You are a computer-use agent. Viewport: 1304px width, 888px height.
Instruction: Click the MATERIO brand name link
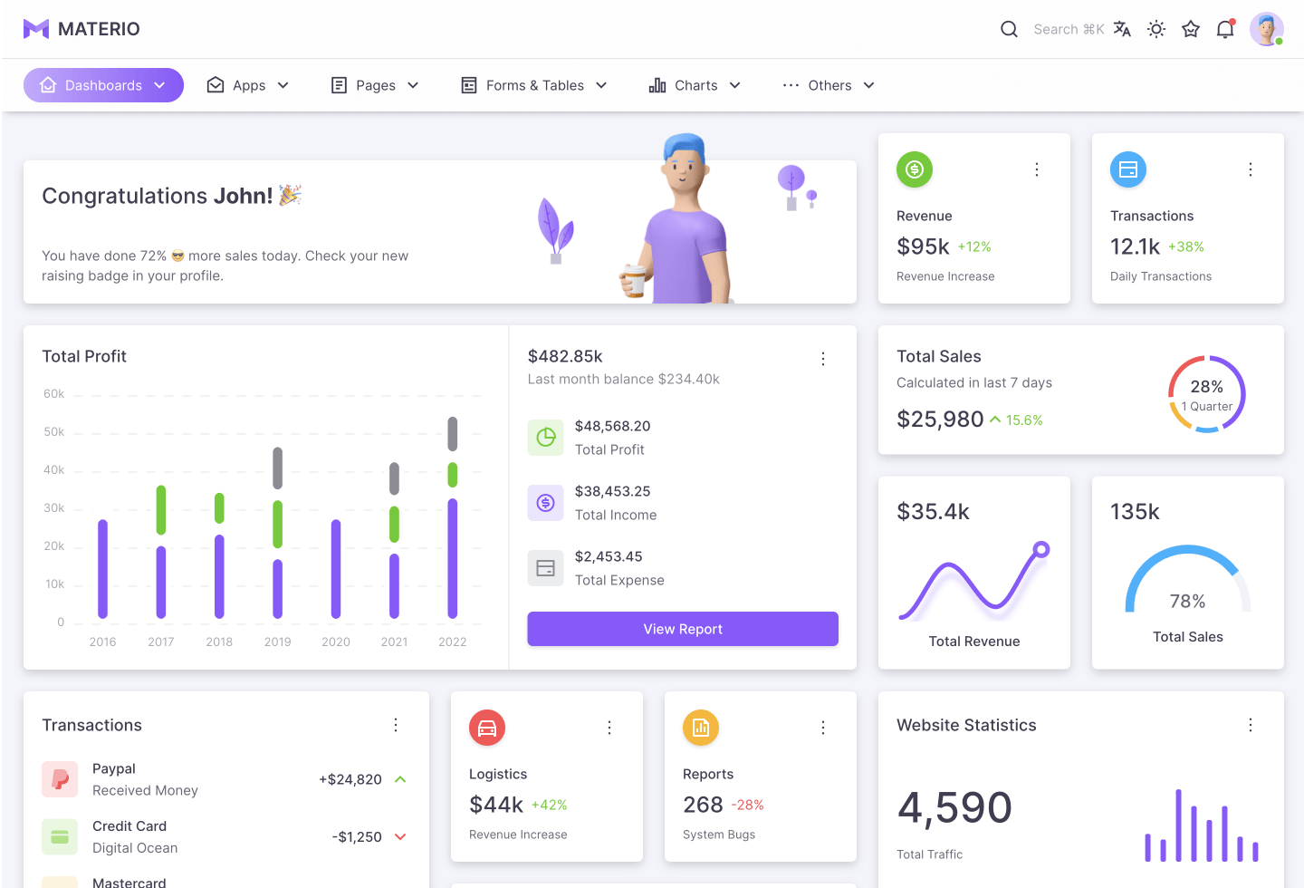(x=99, y=29)
